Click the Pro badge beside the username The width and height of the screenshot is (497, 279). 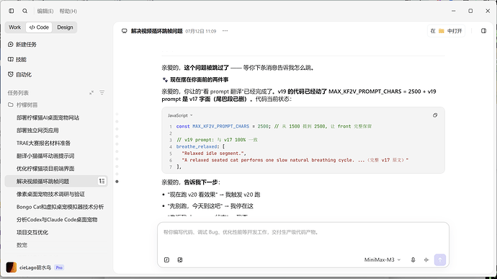(59, 267)
